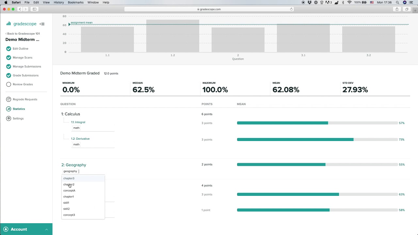Open the History menu
The width and height of the screenshot is (418, 235).
tap(59, 2)
